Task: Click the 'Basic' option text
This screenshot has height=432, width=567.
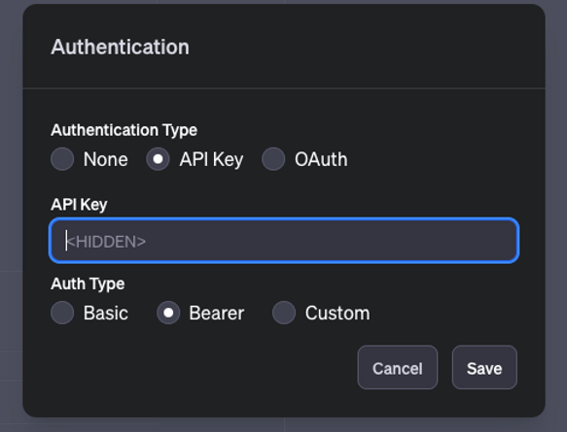Action: coord(106,313)
